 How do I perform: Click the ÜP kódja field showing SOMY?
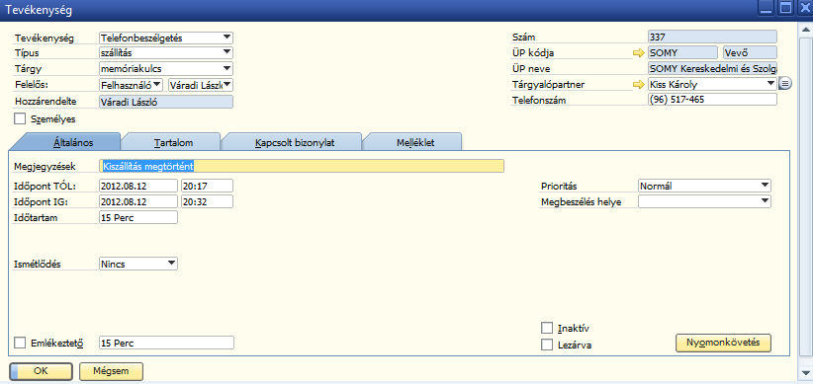pos(682,52)
